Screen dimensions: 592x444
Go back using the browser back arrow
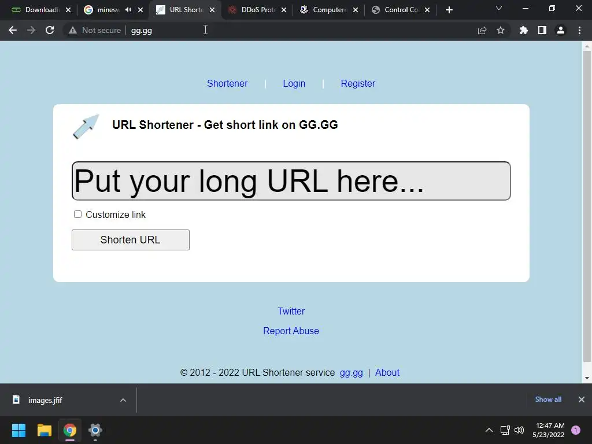[13, 30]
